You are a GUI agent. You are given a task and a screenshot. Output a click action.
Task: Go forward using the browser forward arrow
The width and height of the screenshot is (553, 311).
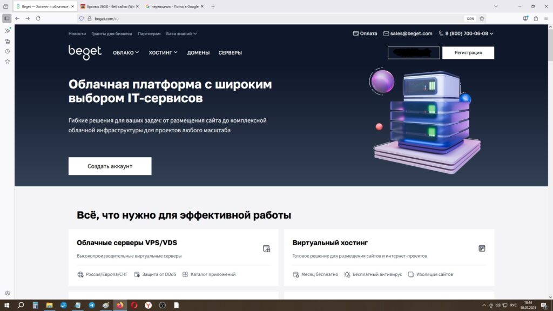click(x=28, y=18)
